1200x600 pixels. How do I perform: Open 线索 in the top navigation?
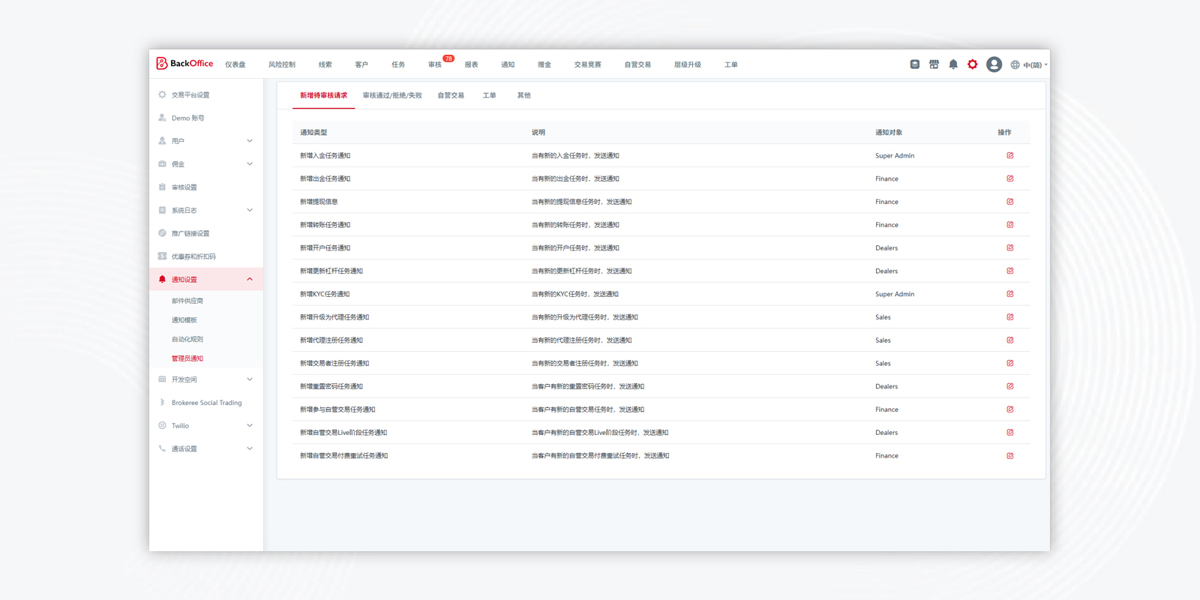click(x=325, y=64)
